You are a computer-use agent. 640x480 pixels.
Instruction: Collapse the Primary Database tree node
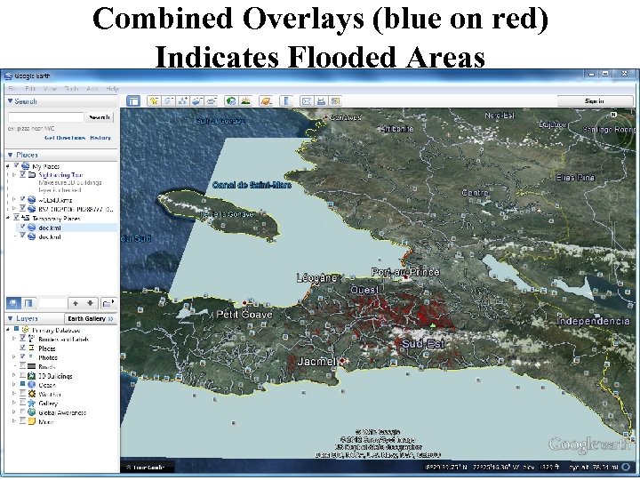pos(8,330)
